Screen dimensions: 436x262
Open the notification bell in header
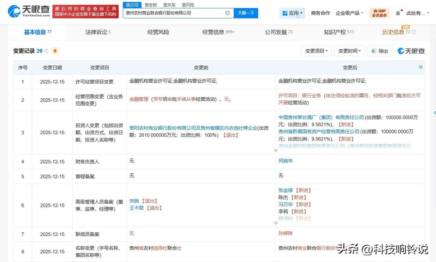pyautogui.click(x=398, y=13)
